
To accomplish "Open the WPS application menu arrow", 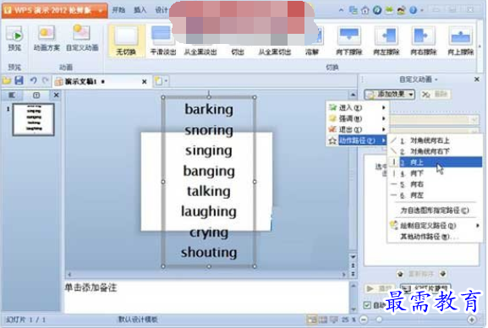I will [x=101, y=11].
